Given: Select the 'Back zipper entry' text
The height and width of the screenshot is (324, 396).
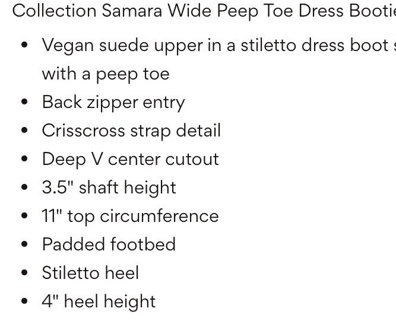Looking at the screenshot, I should pyautogui.click(x=113, y=102).
